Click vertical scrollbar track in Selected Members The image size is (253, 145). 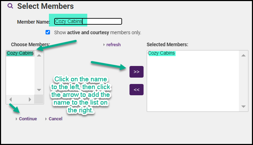point(243,81)
